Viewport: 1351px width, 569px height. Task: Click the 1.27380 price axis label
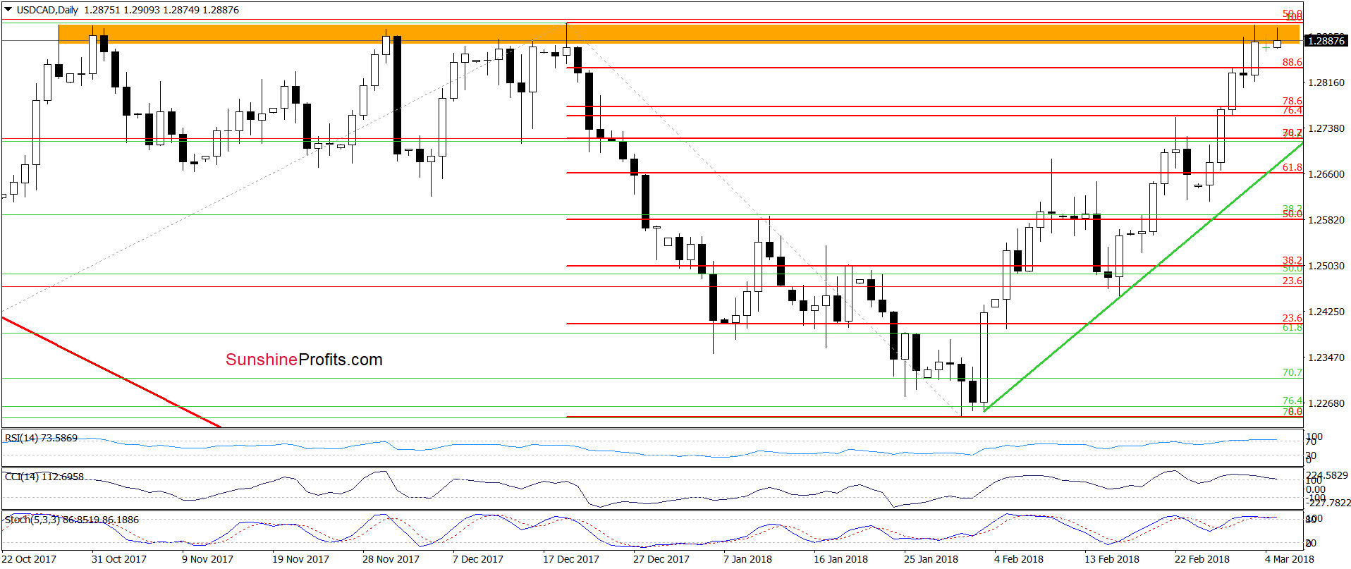(x=1326, y=128)
